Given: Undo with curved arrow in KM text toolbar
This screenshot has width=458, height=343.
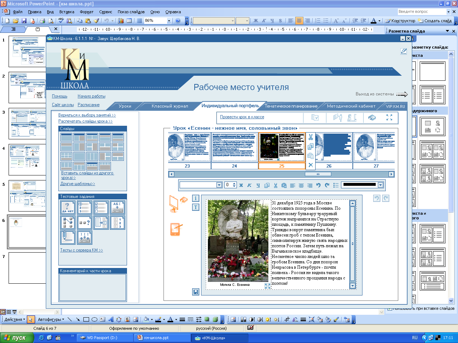Looking at the screenshot, I should (318, 185).
